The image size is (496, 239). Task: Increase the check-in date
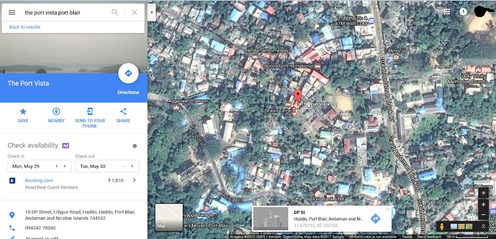coord(65,166)
